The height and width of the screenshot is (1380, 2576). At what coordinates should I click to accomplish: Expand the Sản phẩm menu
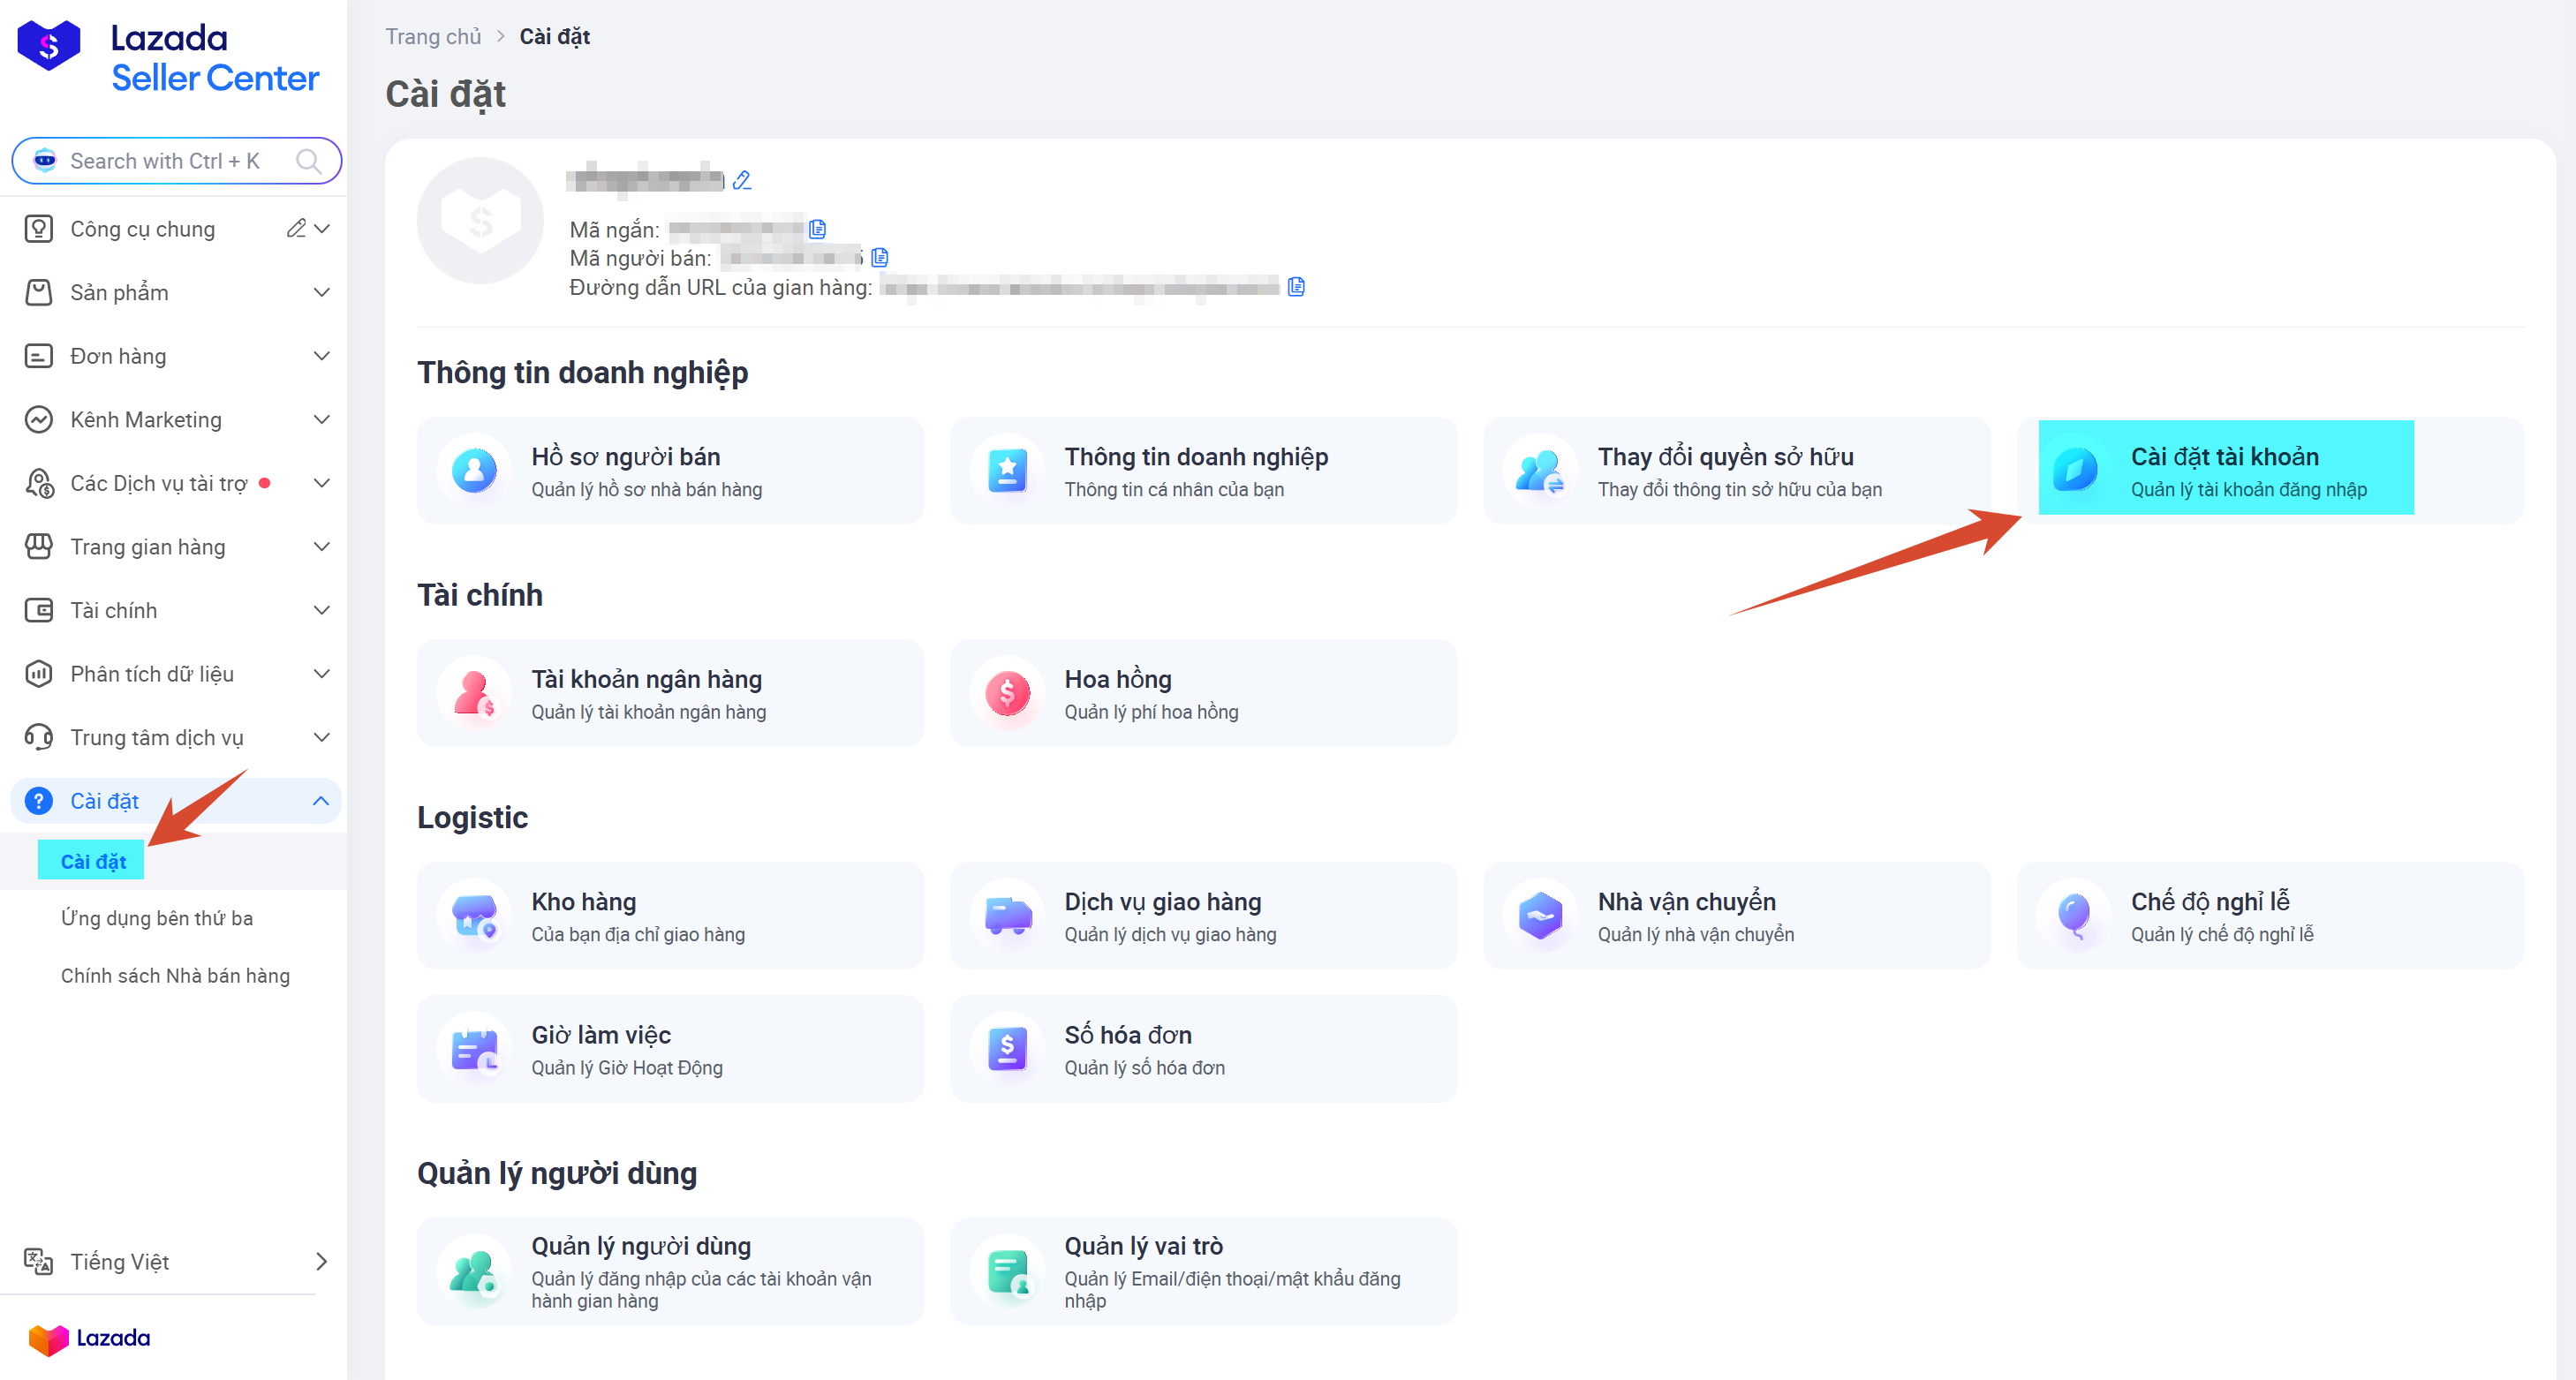(174, 292)
